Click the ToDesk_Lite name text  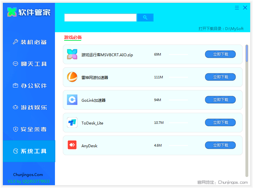(92, 123)
